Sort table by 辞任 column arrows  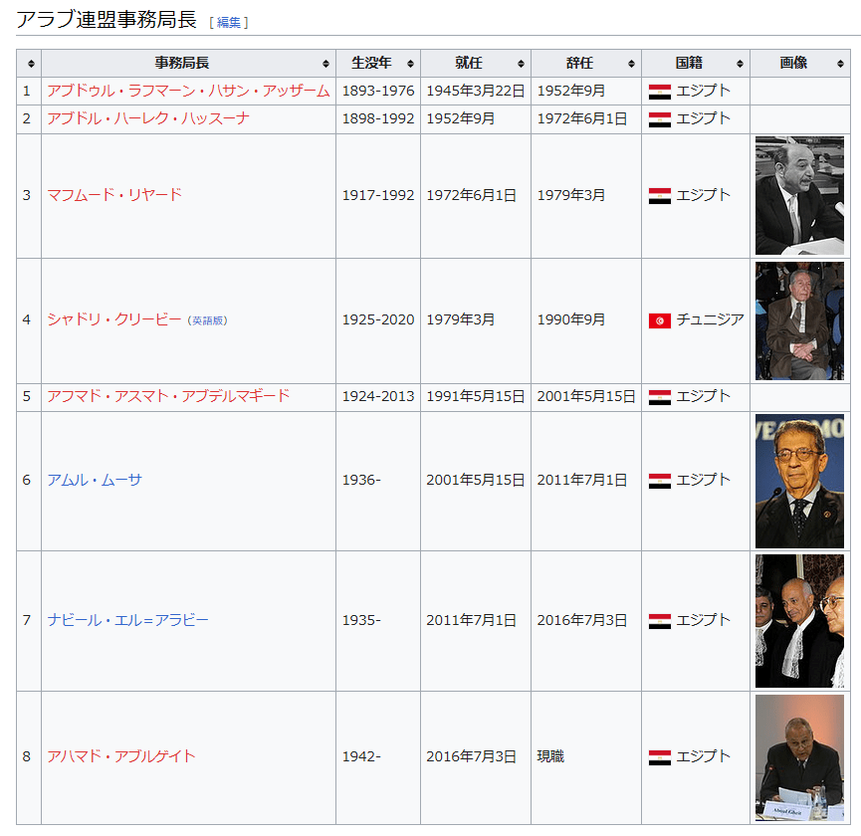(x=631, y=64)
